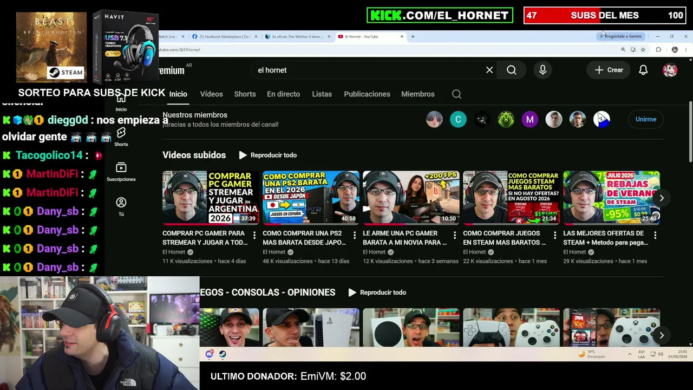Click the 40:58 PS2 barata thumbnail
The width and height of the screenshot is (693, 390).
pos(311,198)
